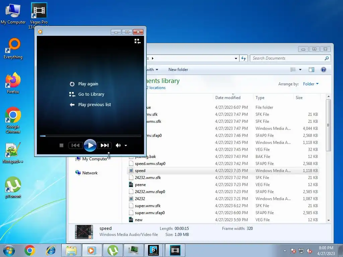Skip to next track in Media Player
343x257 pixels.
tap(105, 145)
